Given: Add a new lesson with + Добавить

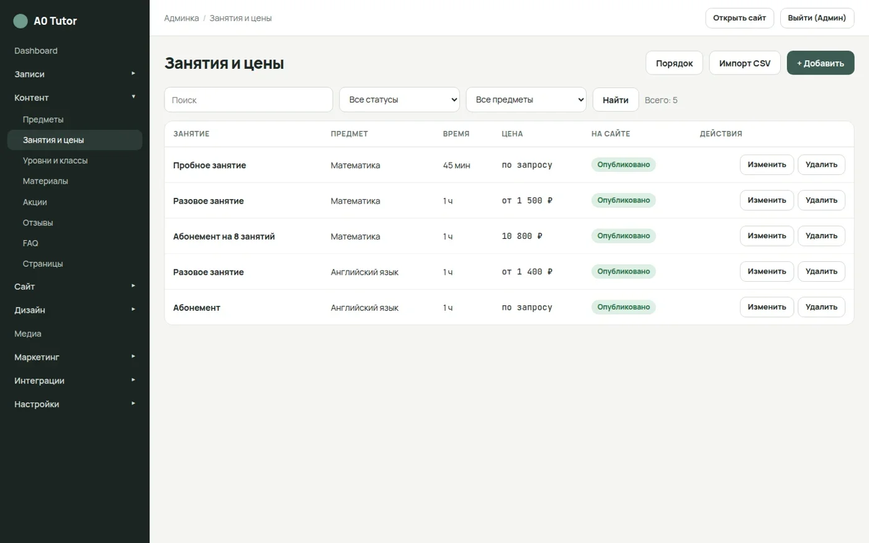Looking at the screenshot, I should click(821, 63).
